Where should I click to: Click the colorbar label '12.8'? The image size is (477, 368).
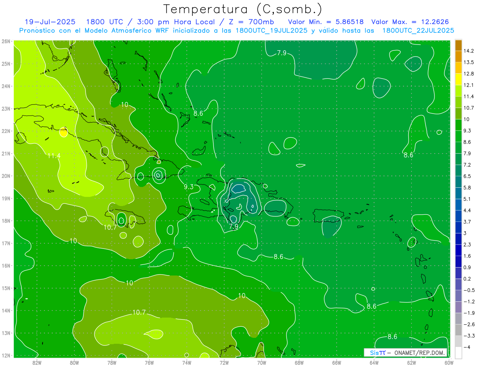pos(469,74)
